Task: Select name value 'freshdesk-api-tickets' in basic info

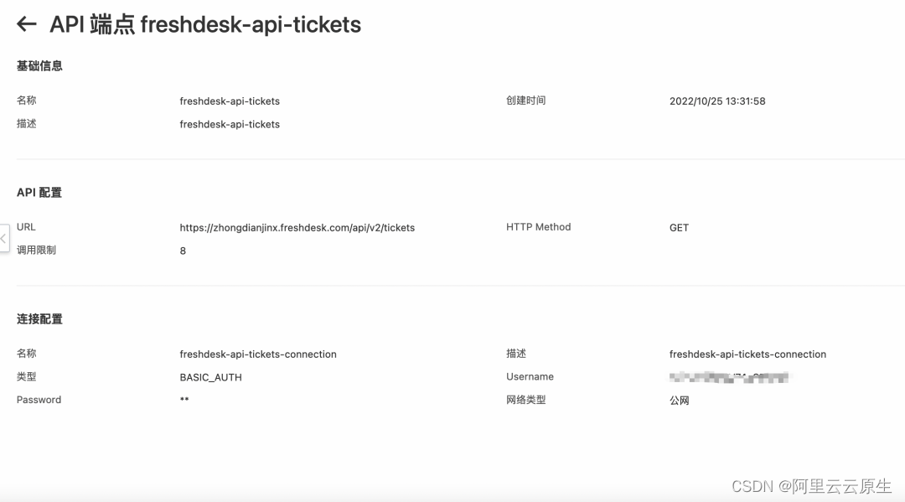Action: [x=230, y=101]
